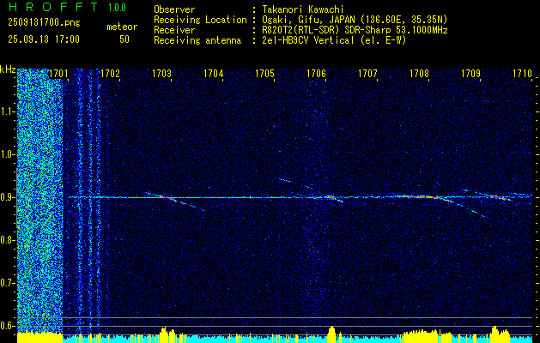Image resolution: width=540 pixels, height=343 pixels.
Task: Click the 0.6 kHz axis label
Action: click(x=7, y=326)
